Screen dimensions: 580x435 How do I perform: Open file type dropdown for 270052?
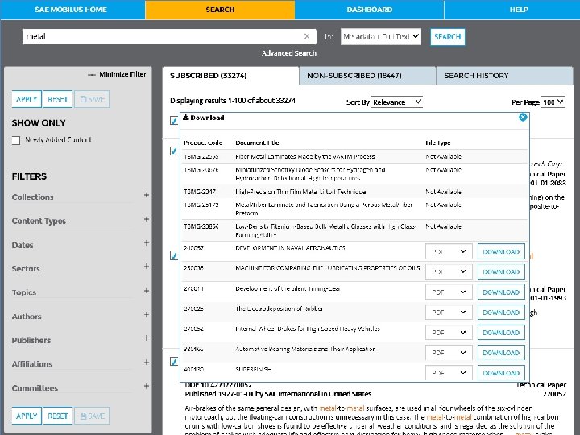click(x=449, y=332)
